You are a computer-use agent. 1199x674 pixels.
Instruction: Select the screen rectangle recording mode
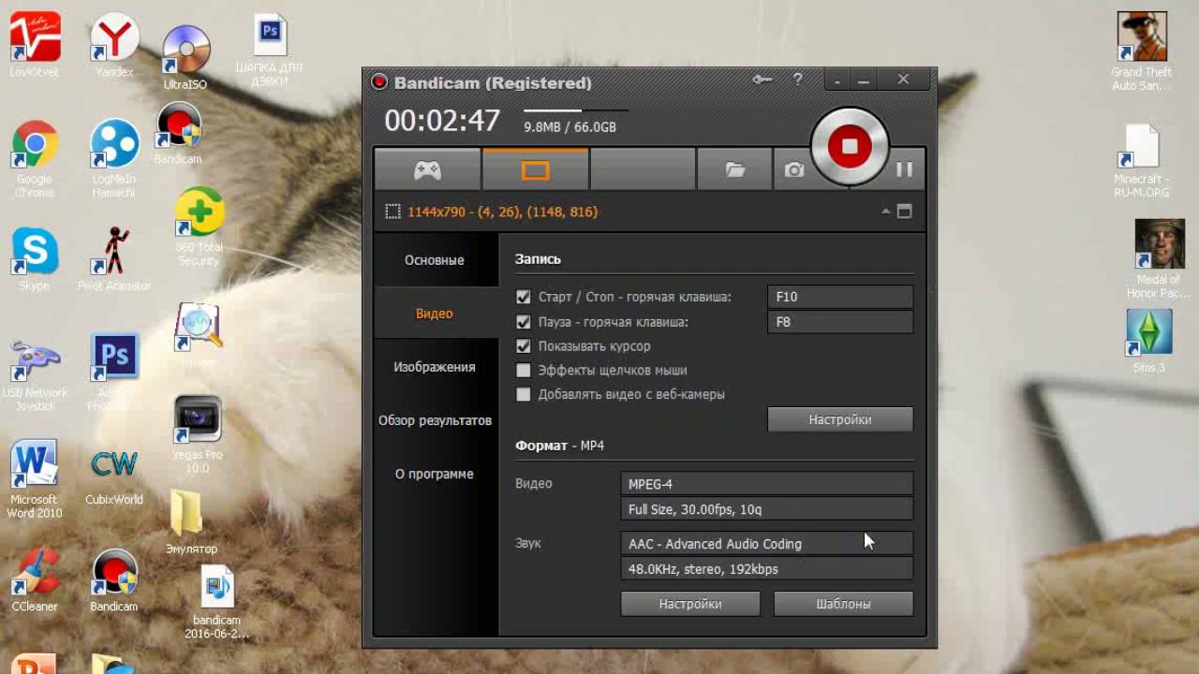tap(535, 169)
